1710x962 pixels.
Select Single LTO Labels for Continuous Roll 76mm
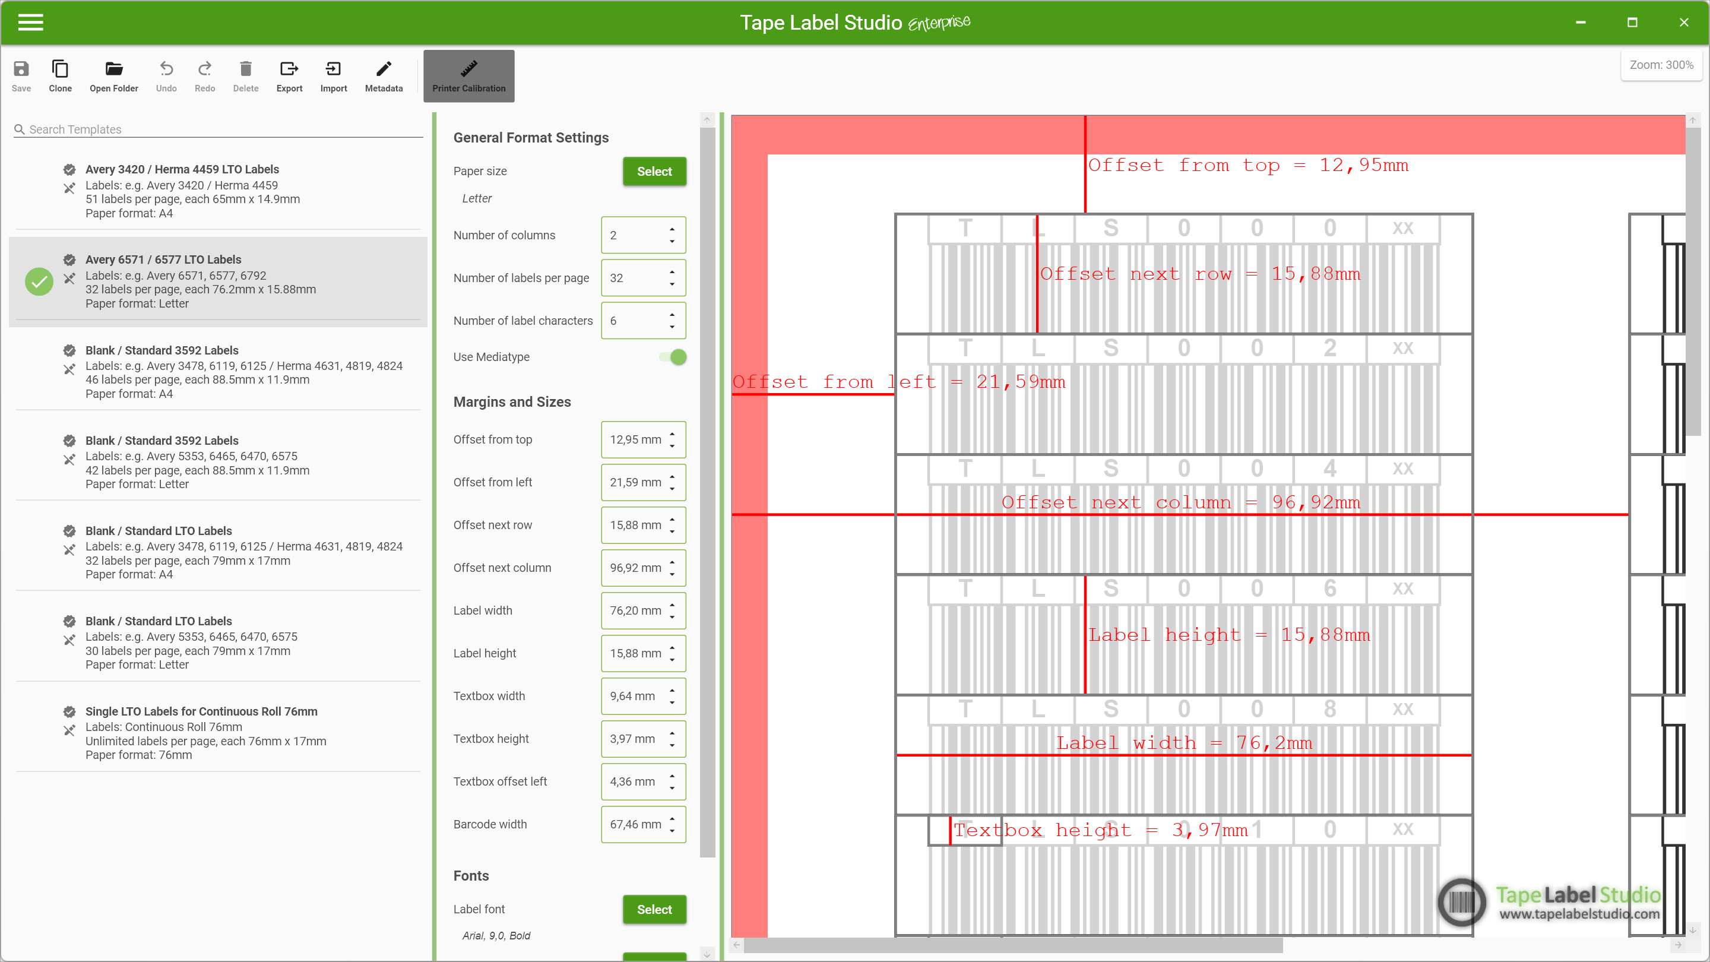point(218,733)
